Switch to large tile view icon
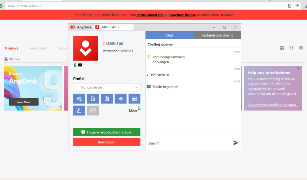The height and width of the screenshot is (180, 307). pyautogui.click(x=282, y=48)
